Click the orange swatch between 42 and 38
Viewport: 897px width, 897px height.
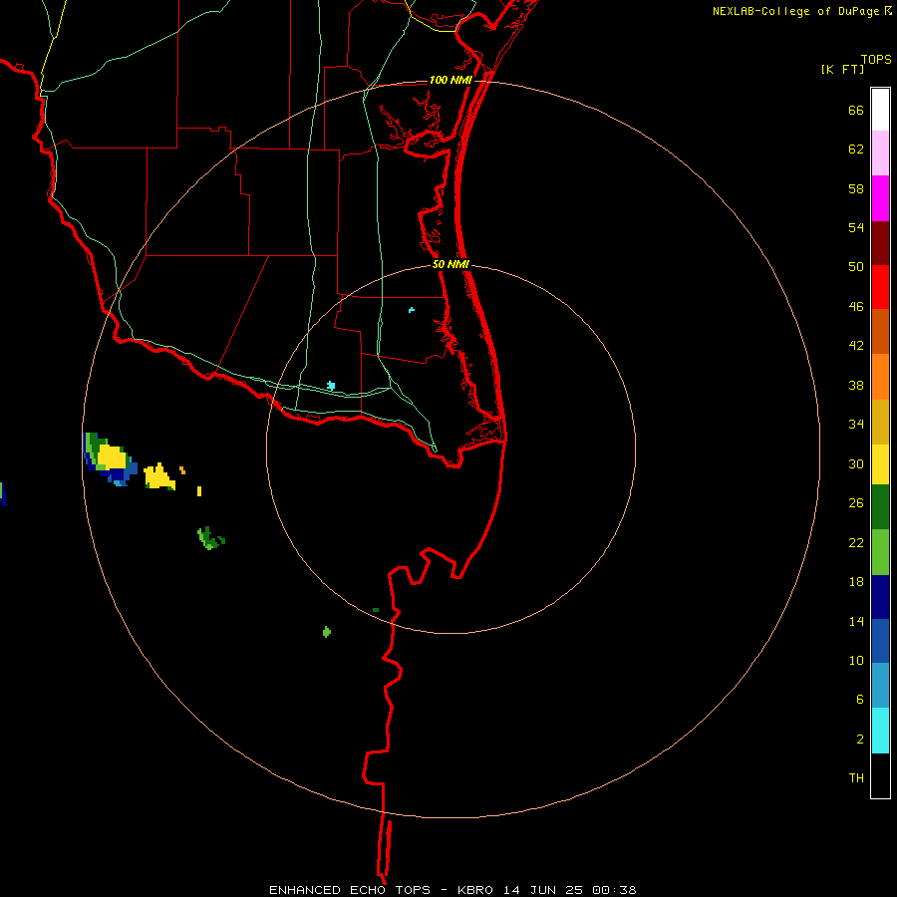coord(880,377)
